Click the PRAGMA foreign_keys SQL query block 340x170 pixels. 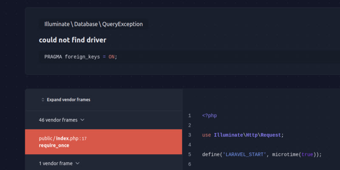[81, 57]
